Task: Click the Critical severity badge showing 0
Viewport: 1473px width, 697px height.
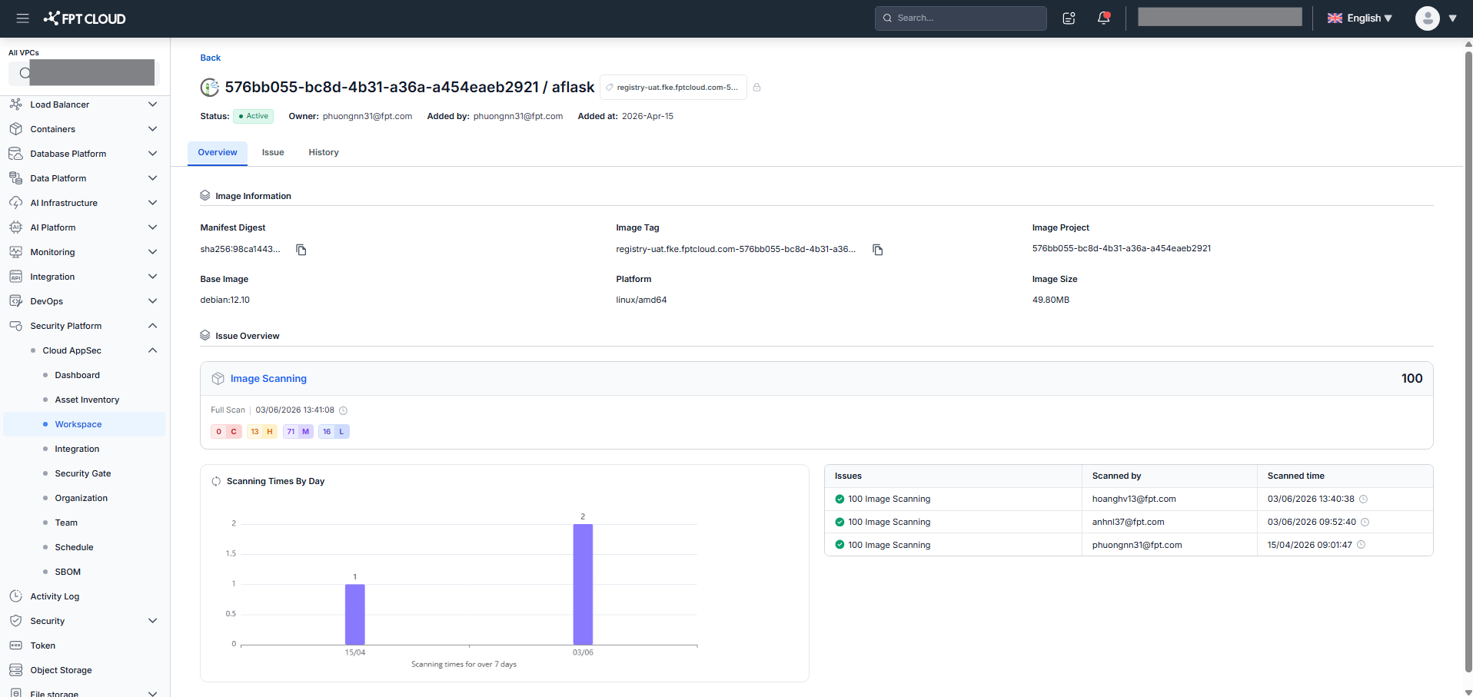Action: [226, 432]
